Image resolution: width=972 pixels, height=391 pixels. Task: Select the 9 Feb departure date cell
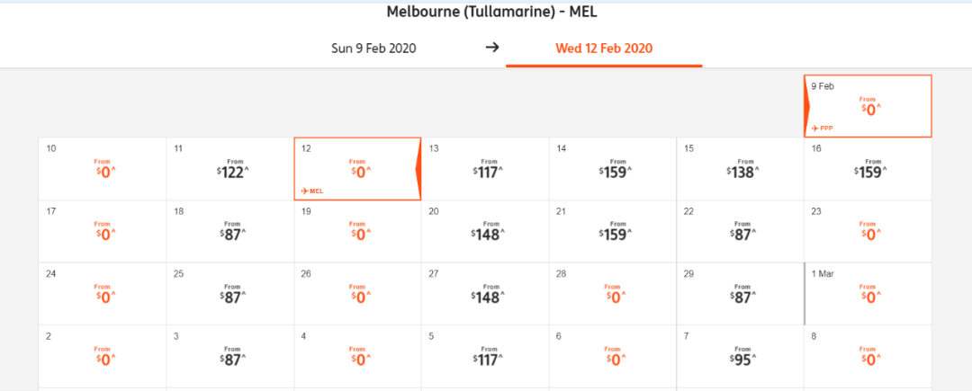point(868,106)
